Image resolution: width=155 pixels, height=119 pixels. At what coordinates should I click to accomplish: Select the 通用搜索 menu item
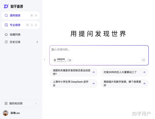tap(21, 15)
